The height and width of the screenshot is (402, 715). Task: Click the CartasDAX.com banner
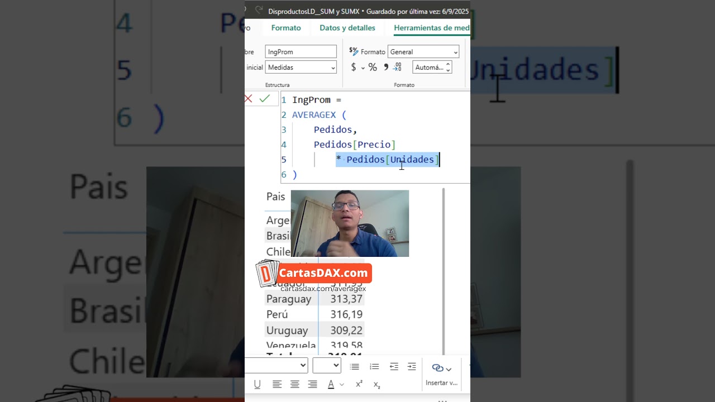[x=314, y=274]
